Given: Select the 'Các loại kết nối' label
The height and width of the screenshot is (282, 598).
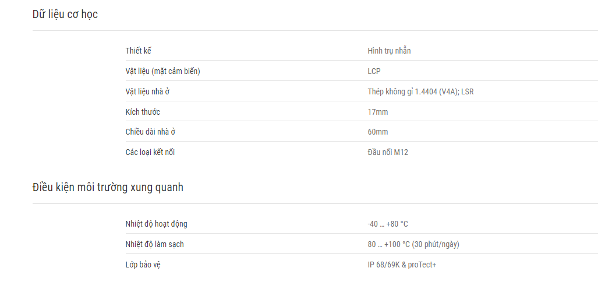Looking at the screenshot, I should coord(150,152).
